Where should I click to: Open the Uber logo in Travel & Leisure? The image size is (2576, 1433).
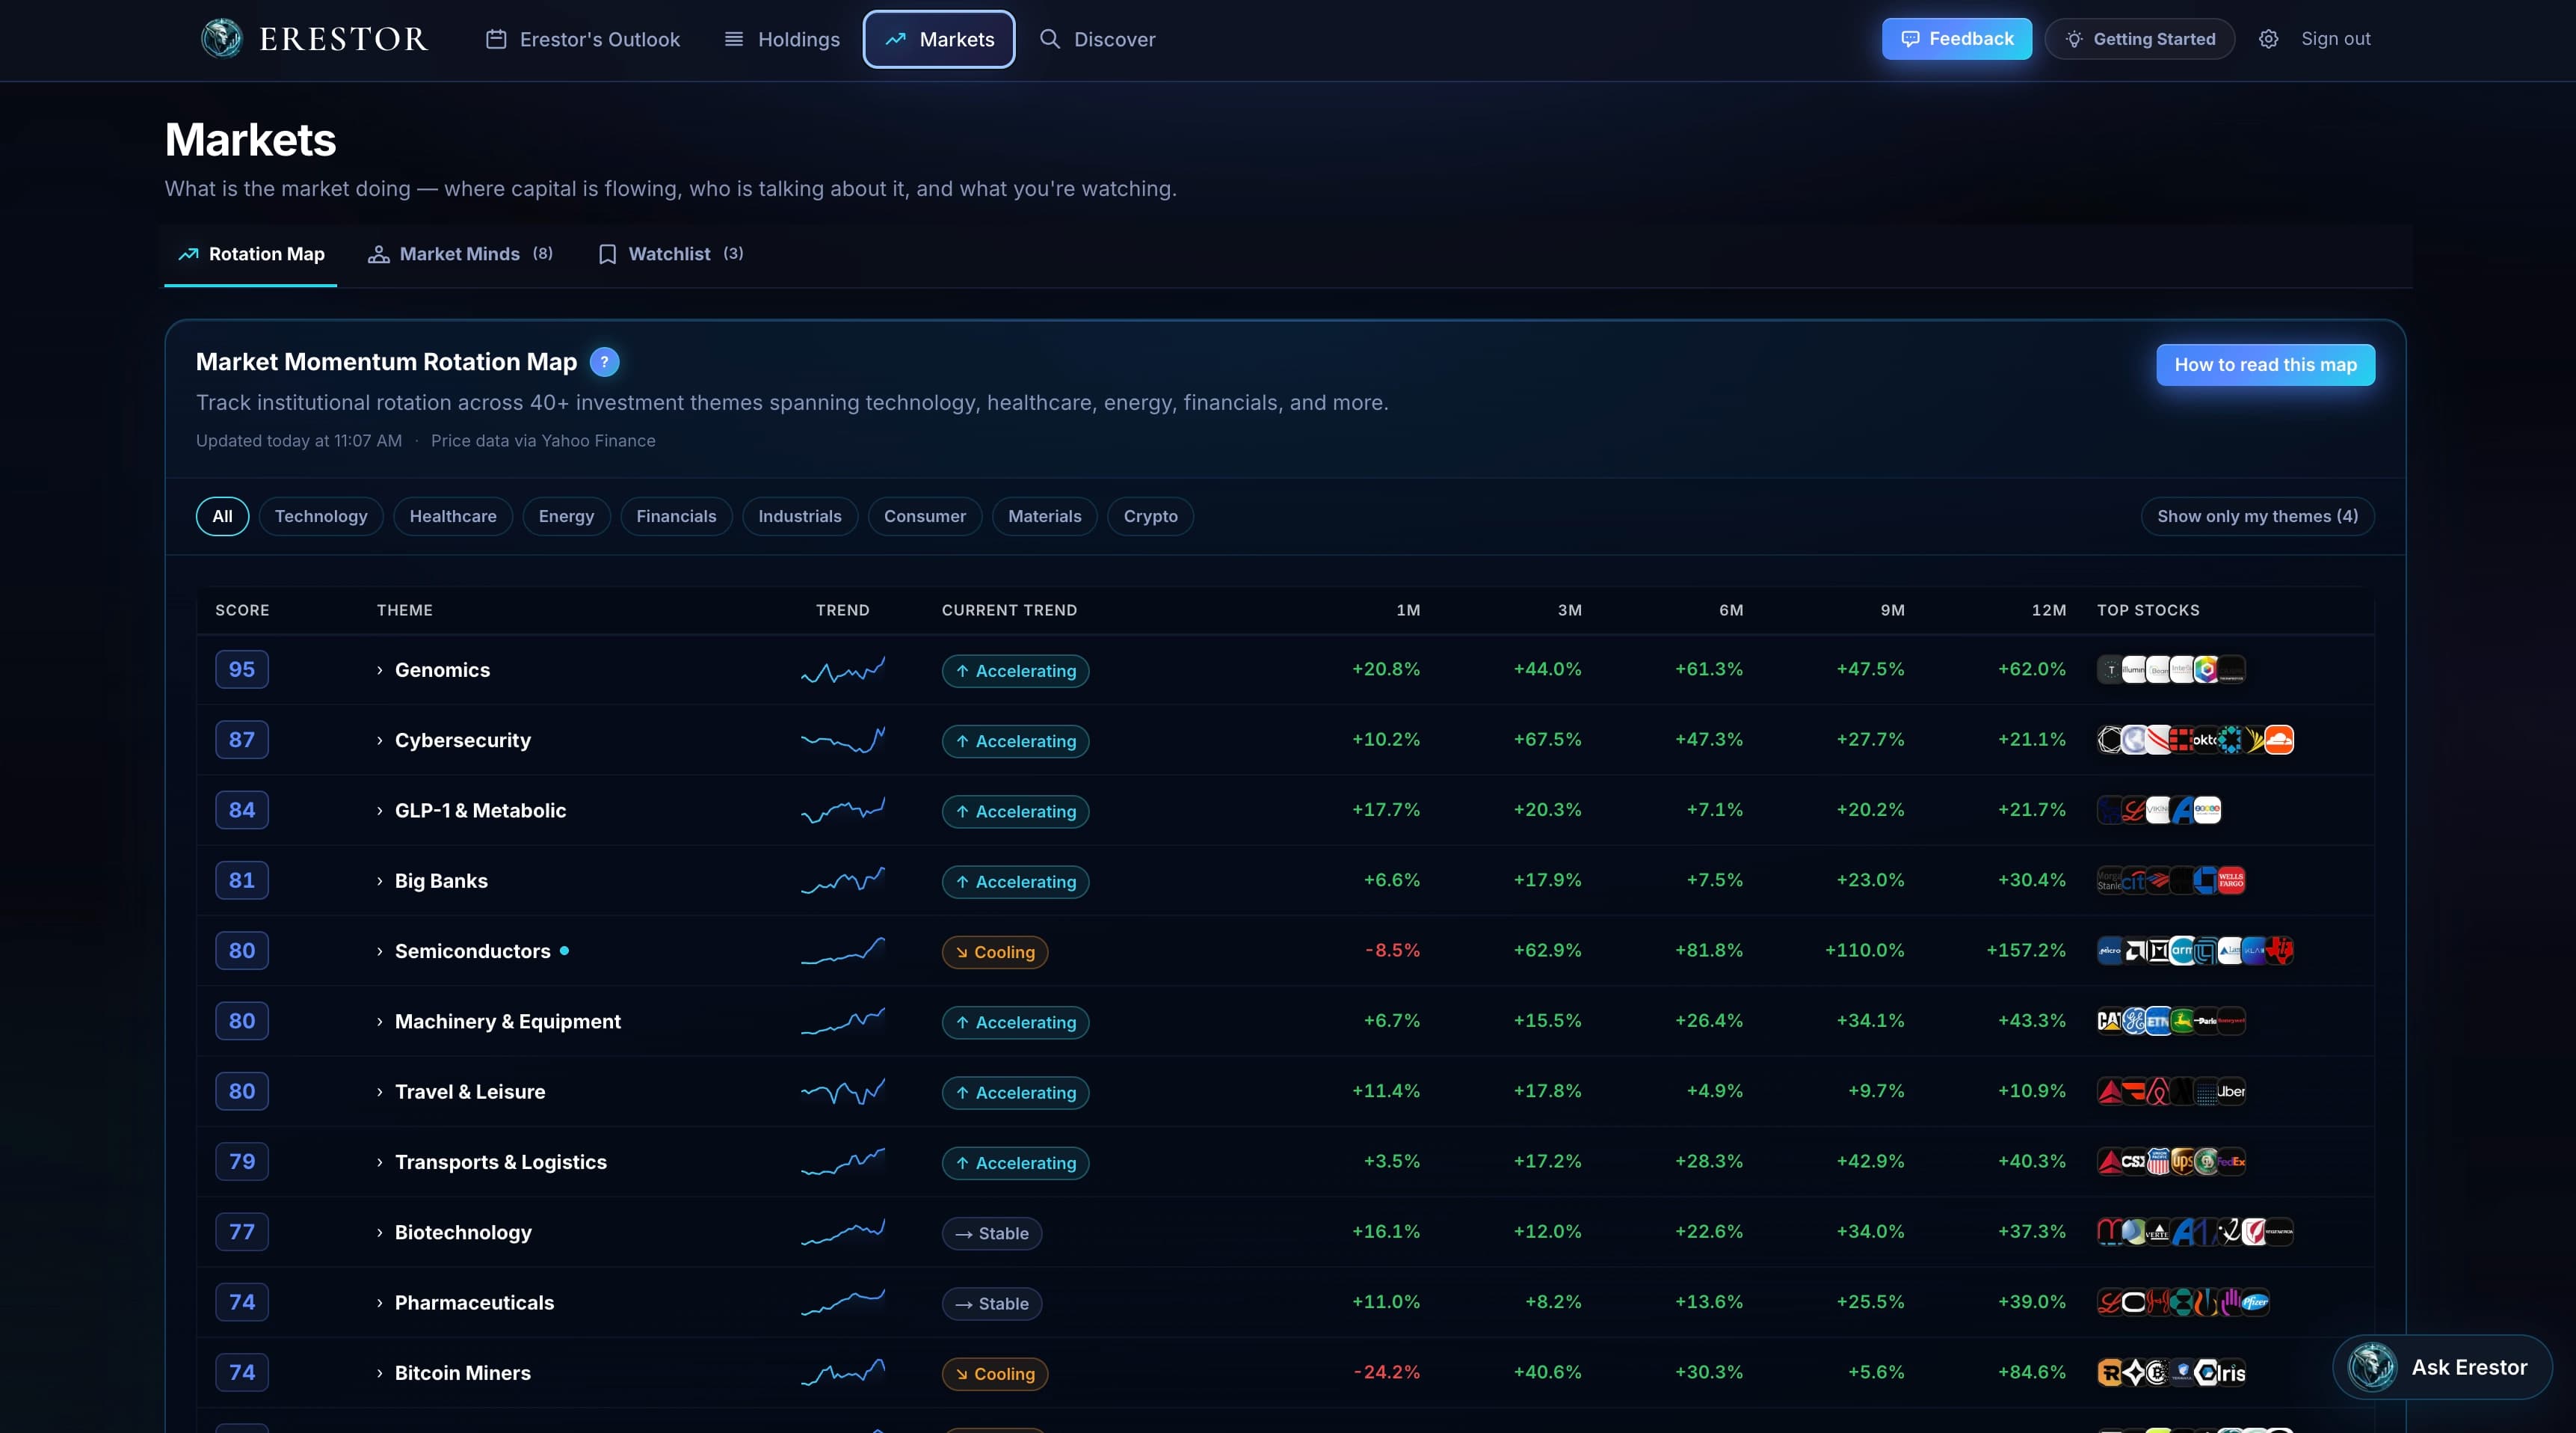pyautogui.click(x=2231, y=1090)
